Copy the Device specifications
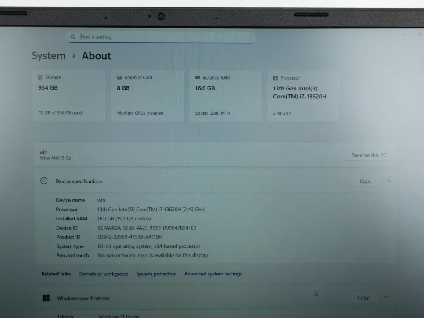Screen dimensions: 424x318 (365, 181)
